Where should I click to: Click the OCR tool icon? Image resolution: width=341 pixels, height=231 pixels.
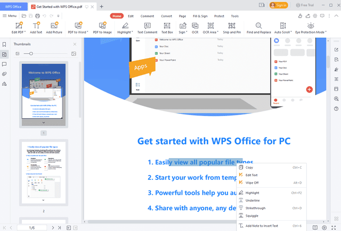[x=195, y=25]
